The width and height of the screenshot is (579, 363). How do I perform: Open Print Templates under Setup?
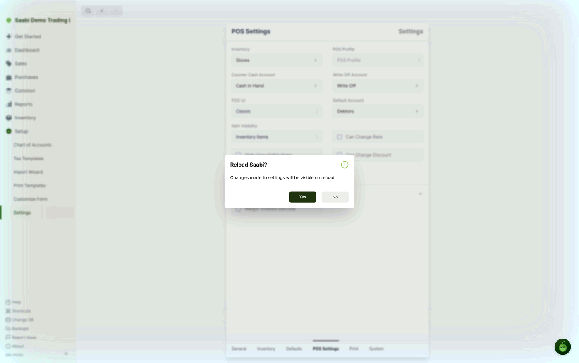29,186
